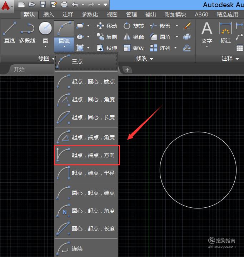Create a new drawing from quick access
This screenshot has height=257, width=244.
pyautogui.click(x=21, y=5)
